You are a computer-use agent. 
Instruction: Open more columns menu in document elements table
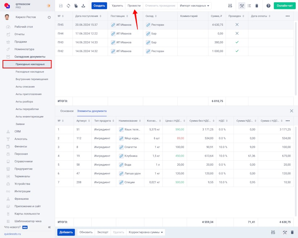pyautogui.click(x=287, y=121)
